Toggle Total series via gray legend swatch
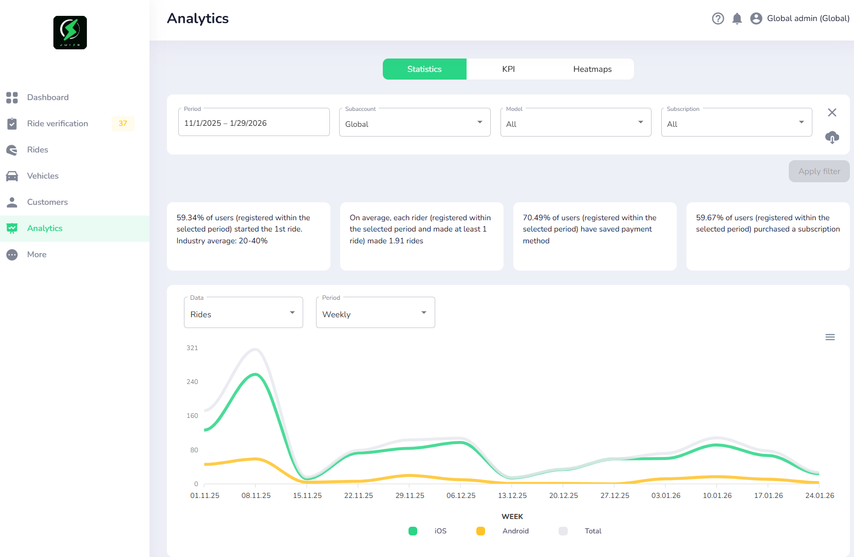 point(563,531)
